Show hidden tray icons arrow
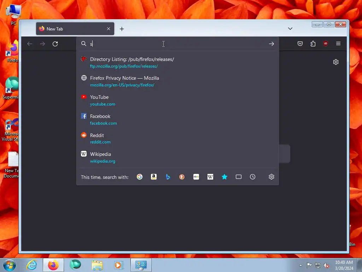 click(x=300, y=265)
